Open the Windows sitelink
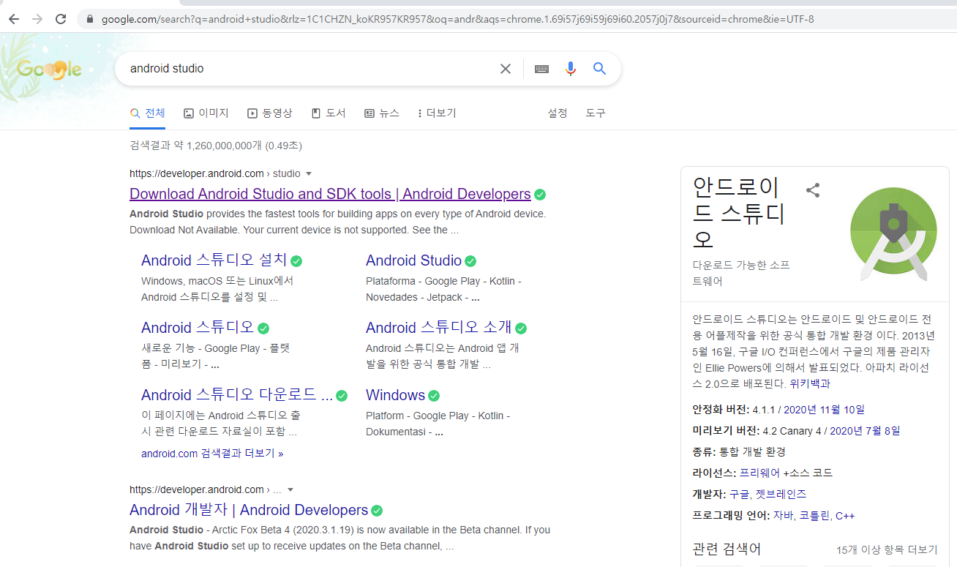The height and width of the screenshot is (567, 957). point(395,395)
